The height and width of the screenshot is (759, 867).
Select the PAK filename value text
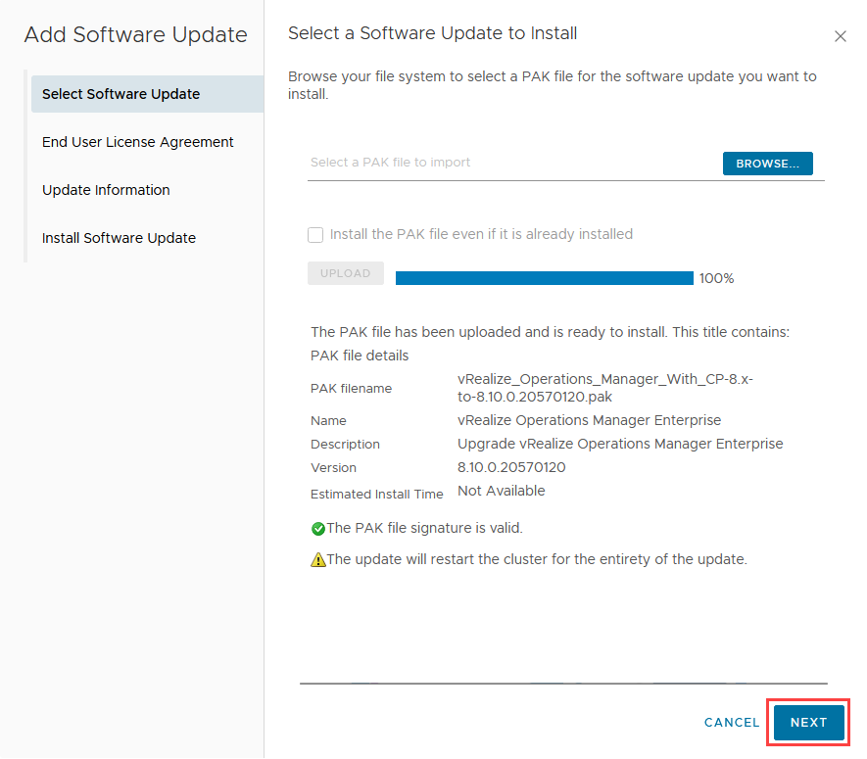pyautogui.click(x=604, y=388)
